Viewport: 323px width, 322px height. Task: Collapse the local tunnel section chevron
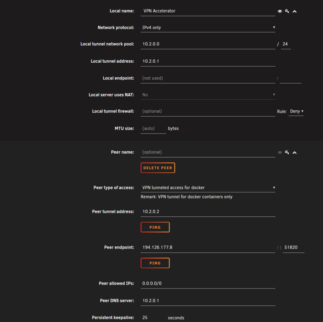click(295, 12)
